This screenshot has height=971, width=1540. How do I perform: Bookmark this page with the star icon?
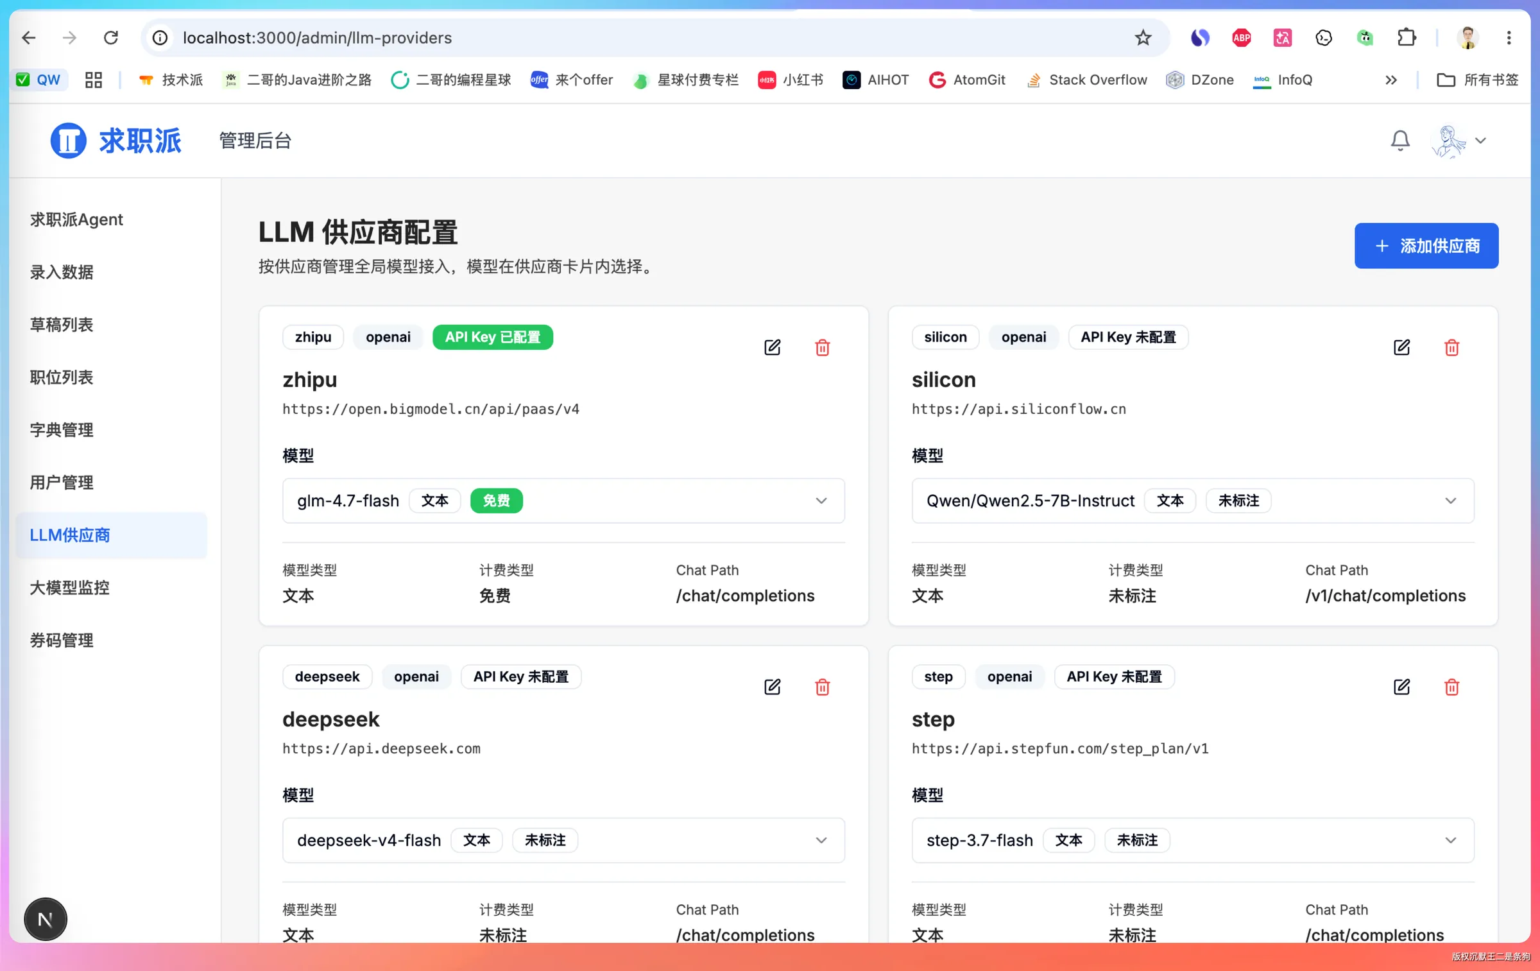pyautogui.click(x=1143, y=38)
